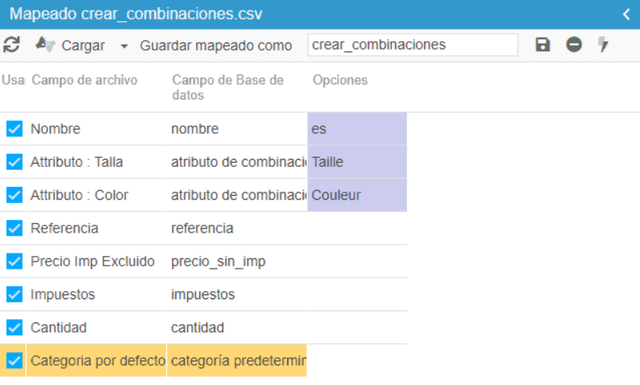This screenshot has height=385, width=640.
Task: Toggle the Impuestos row checkbox
Action: point(14,295)
